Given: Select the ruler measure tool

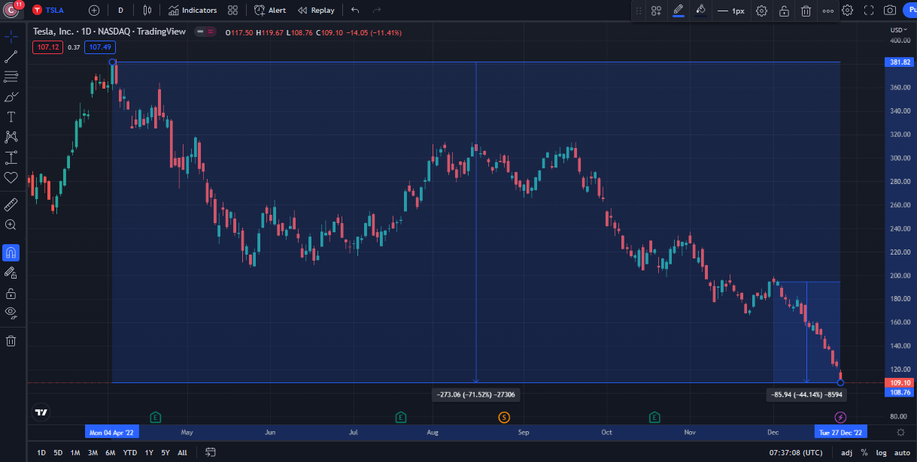Looking at the screenshot, I should pos(11,204).
